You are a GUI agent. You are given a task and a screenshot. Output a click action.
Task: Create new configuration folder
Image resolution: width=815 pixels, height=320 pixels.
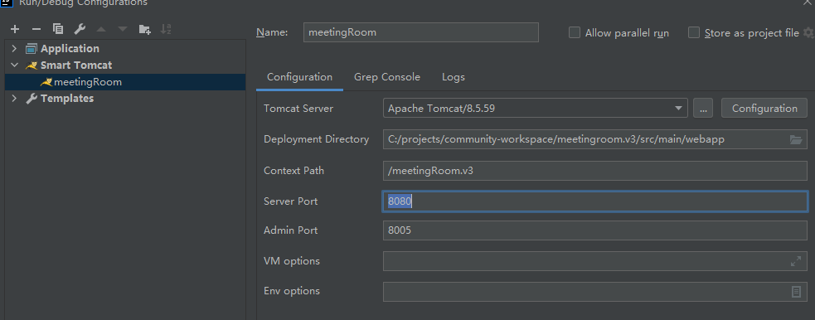(144, 29)
